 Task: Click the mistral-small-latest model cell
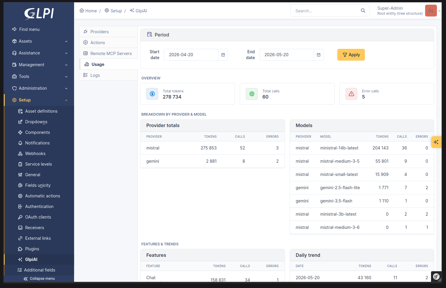click(x=339, y=174)
